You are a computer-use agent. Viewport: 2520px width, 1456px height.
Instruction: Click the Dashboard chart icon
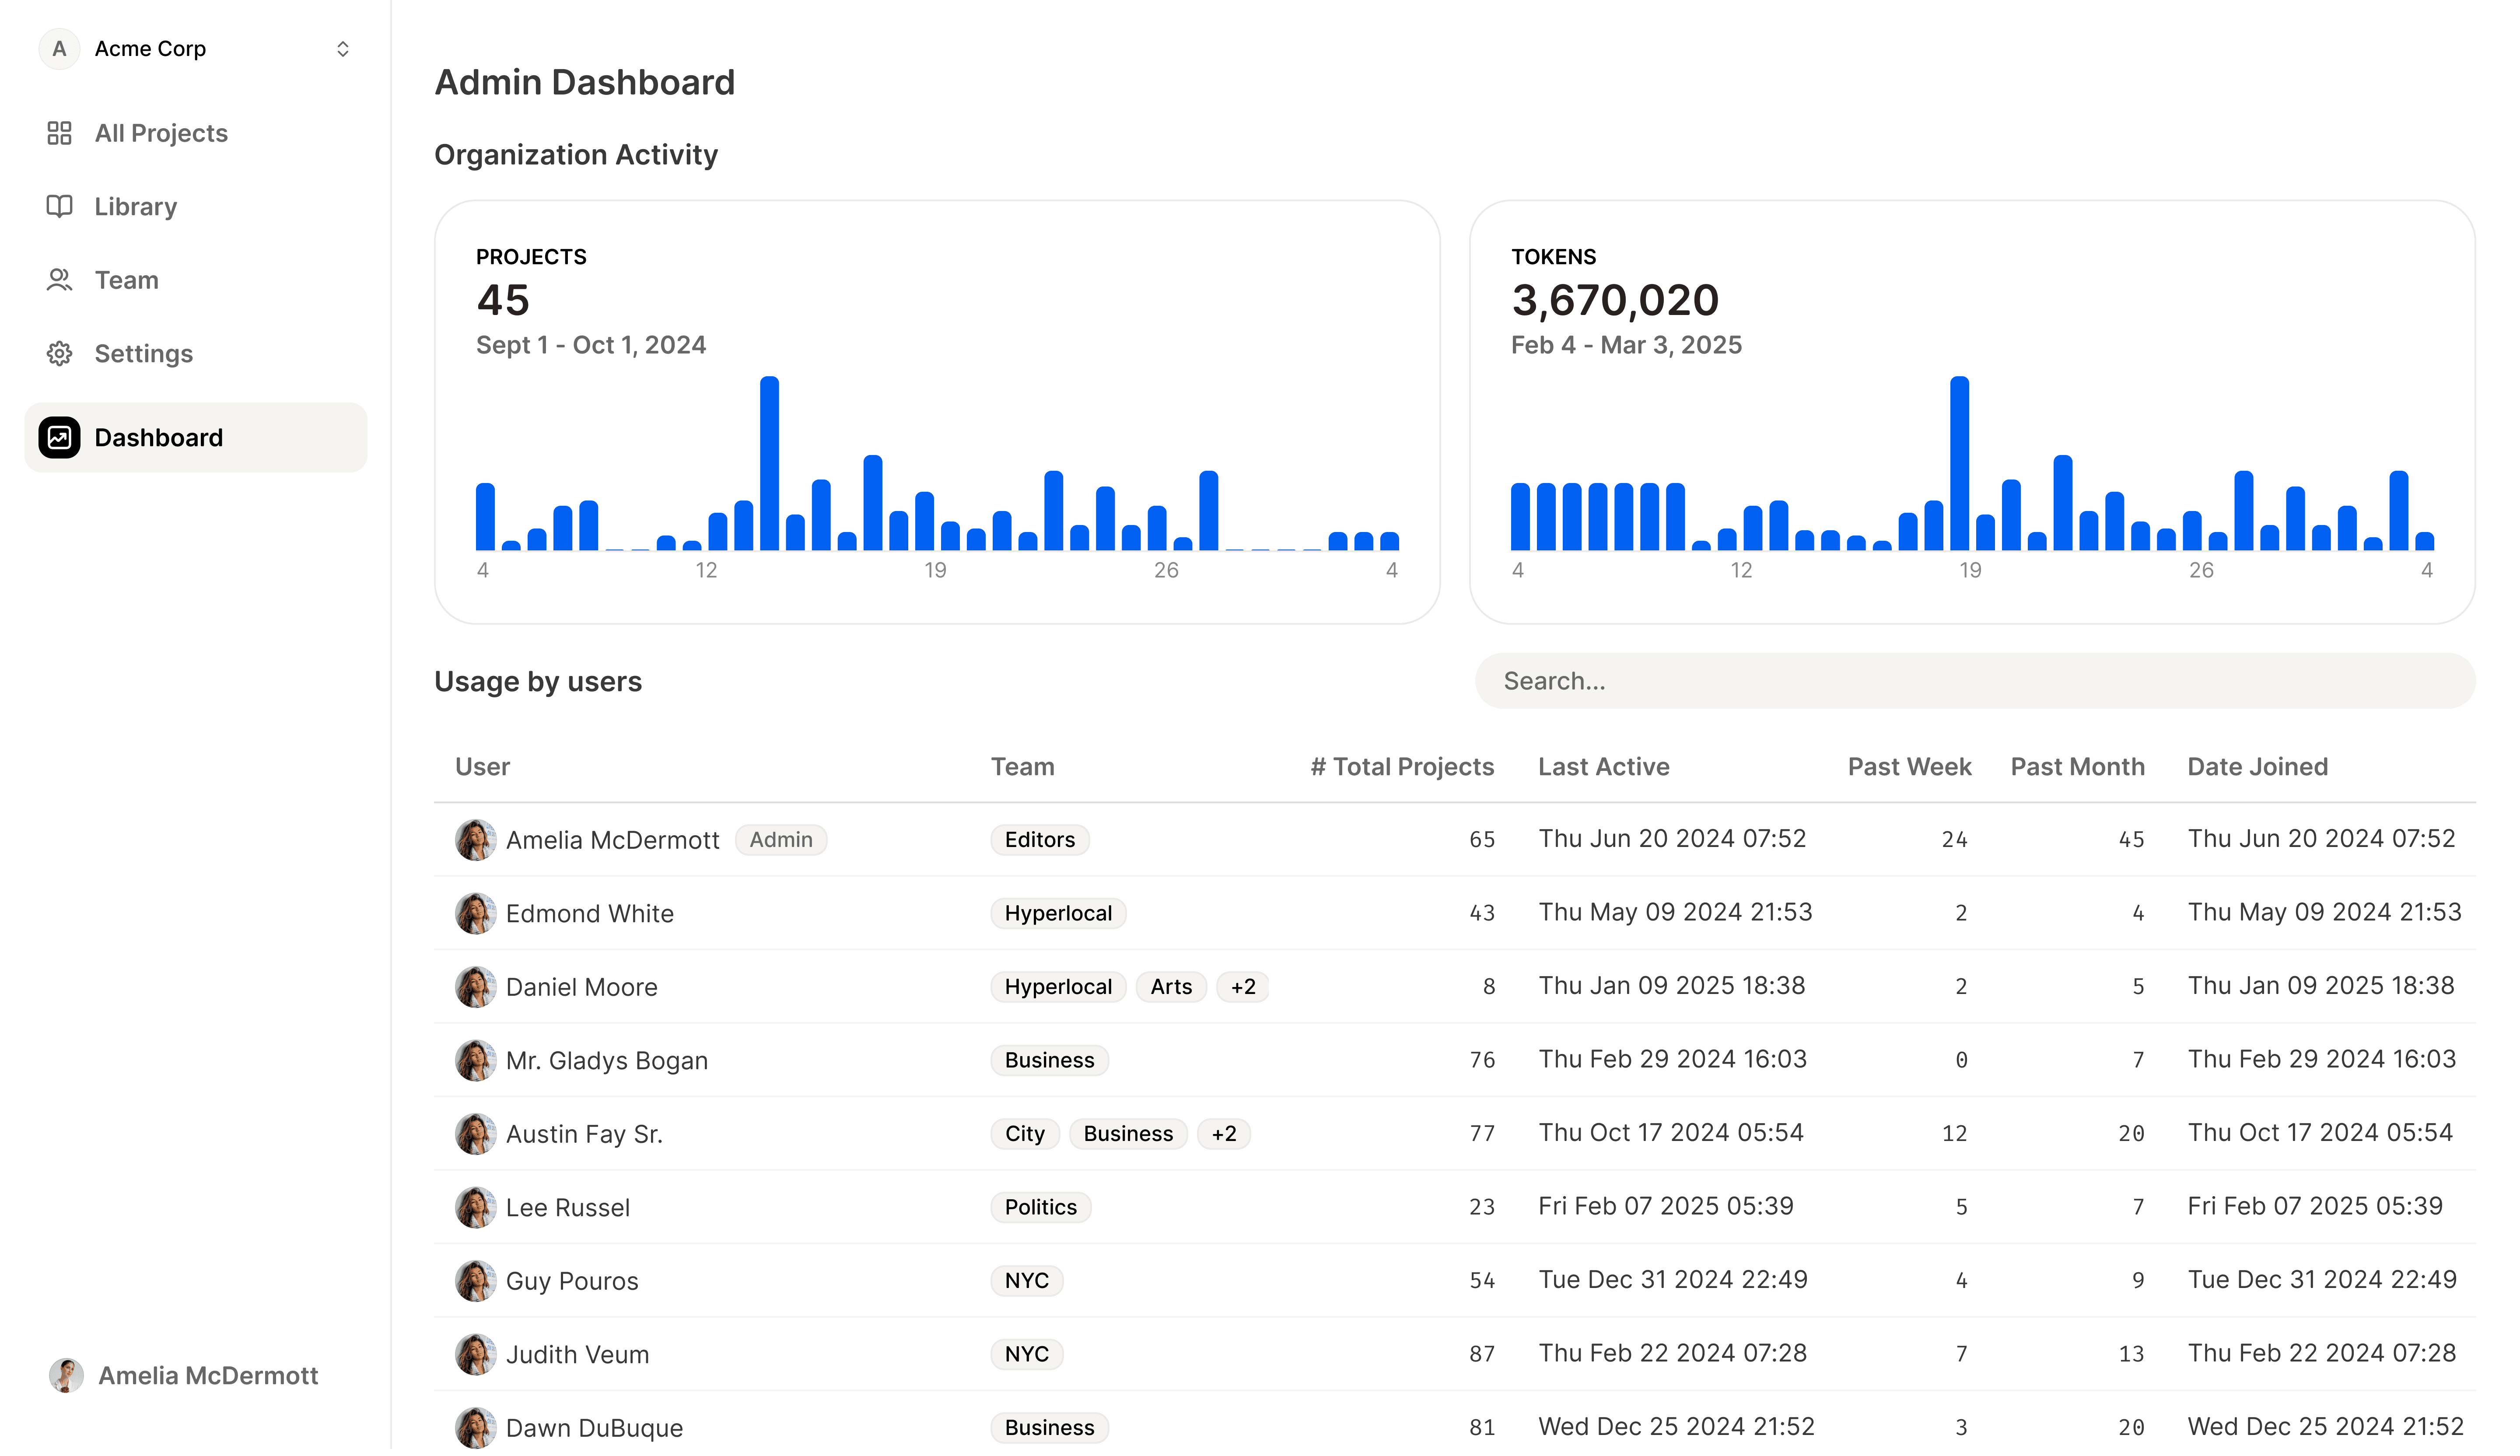59,438
